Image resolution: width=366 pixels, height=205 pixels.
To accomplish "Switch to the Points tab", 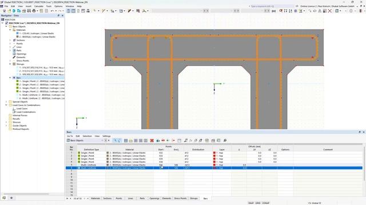I will coord(119,198).
